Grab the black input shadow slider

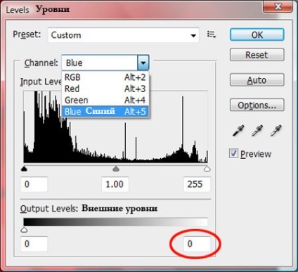(24, 169)
